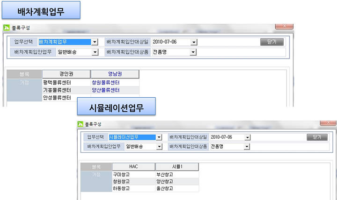Select the 영남권 block header
This screenshot has width=337, height=200.
click(x=115, y=74)
